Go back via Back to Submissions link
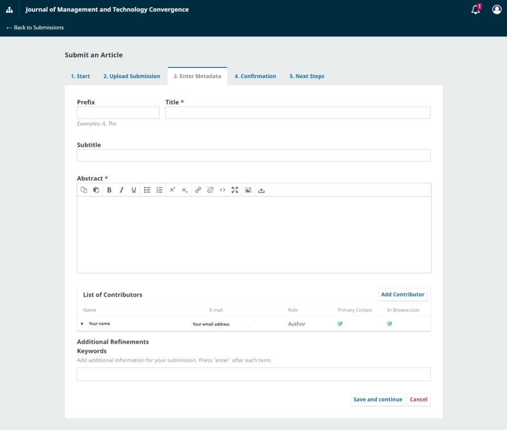 coord(35,28)
